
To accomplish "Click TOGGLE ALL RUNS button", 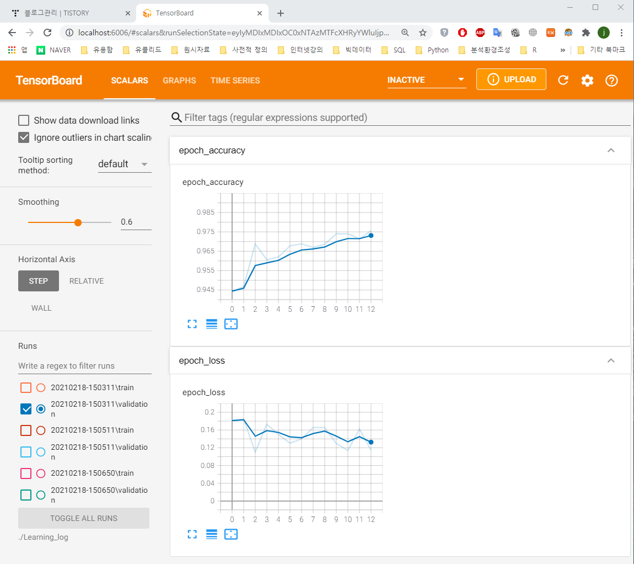I will (84, 518).
